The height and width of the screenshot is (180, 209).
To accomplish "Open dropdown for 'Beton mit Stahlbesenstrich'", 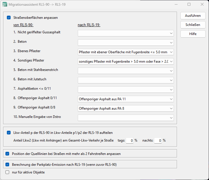I will click(126, 71).
